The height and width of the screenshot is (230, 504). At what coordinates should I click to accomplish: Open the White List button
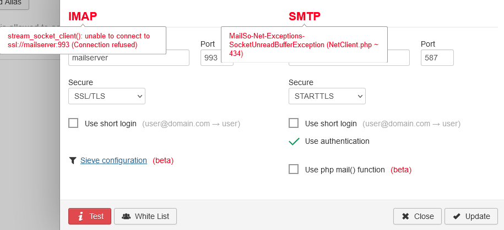click(x=145, y=216)
